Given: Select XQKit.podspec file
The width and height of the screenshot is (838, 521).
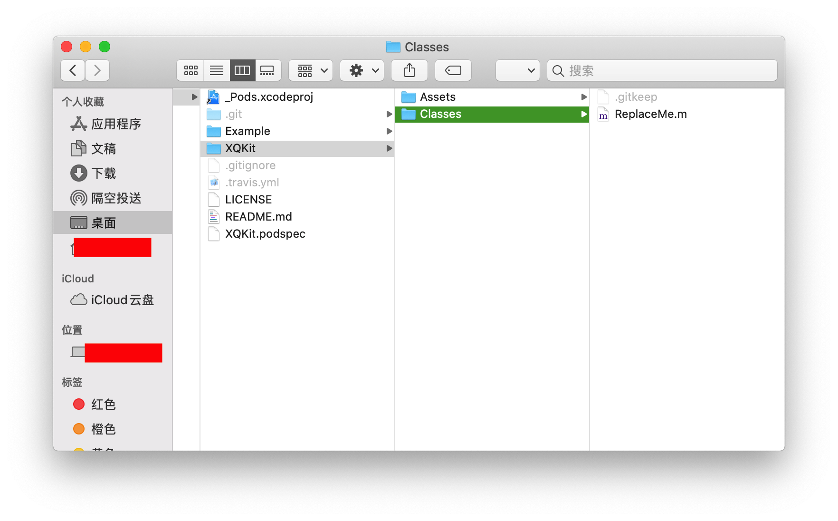Looking at the screenshot, I should pos(297,234).
